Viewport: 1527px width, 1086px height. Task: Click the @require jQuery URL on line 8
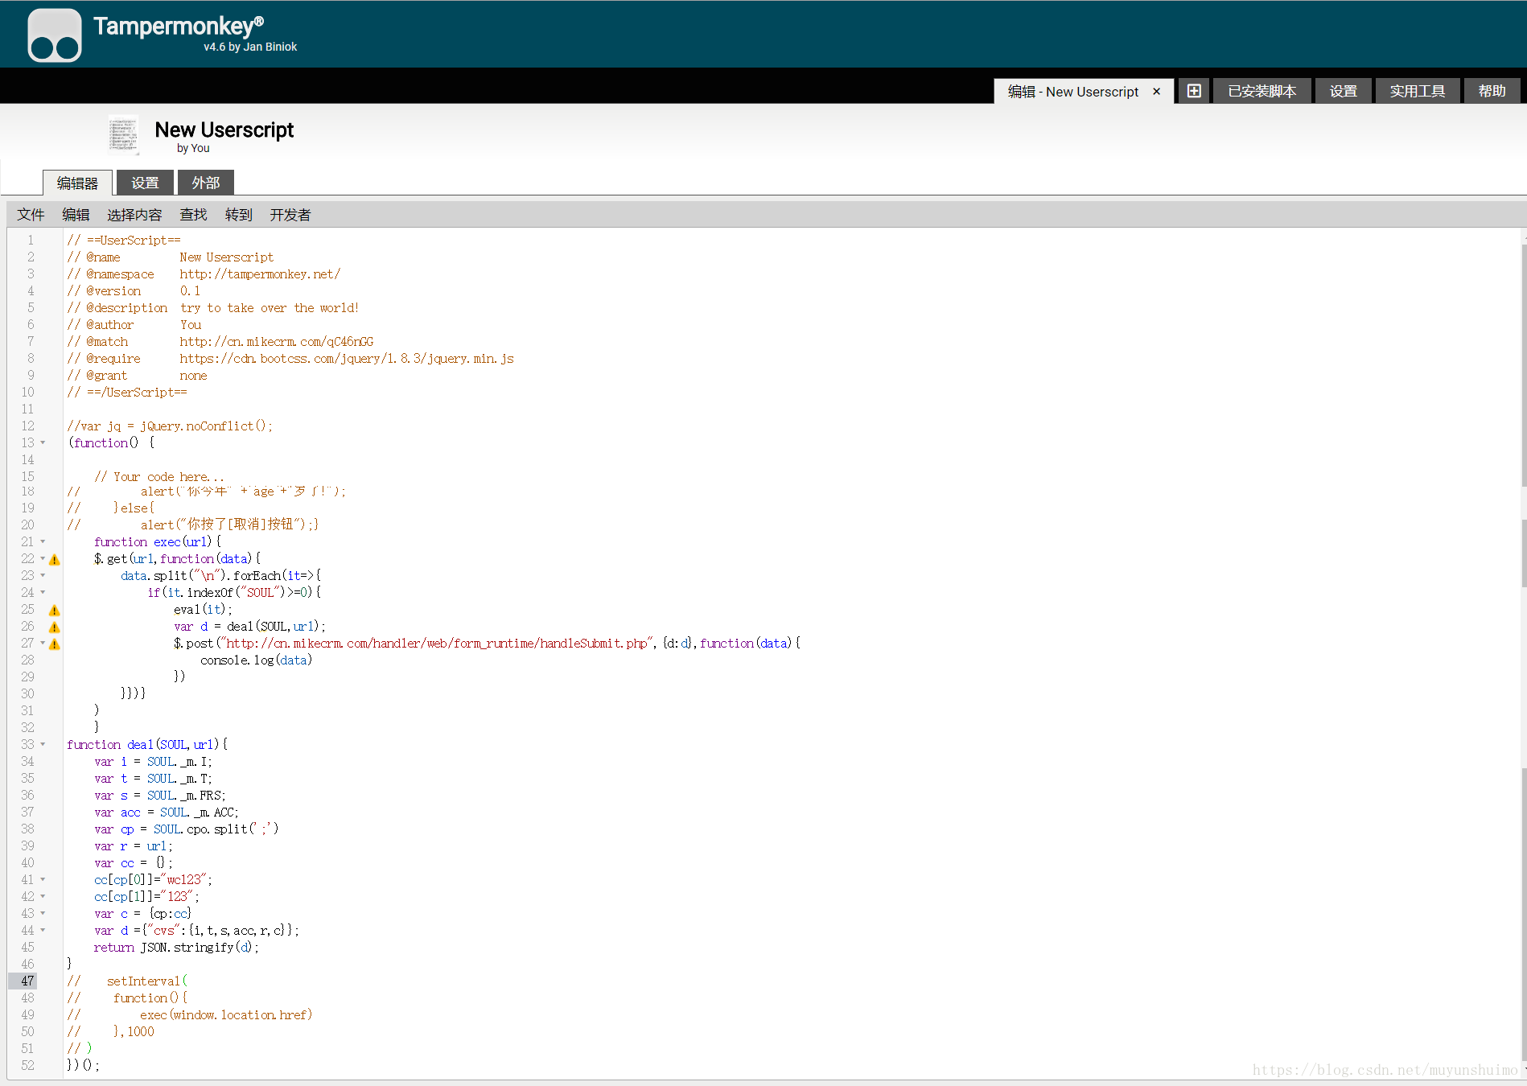tap(347, 358)
